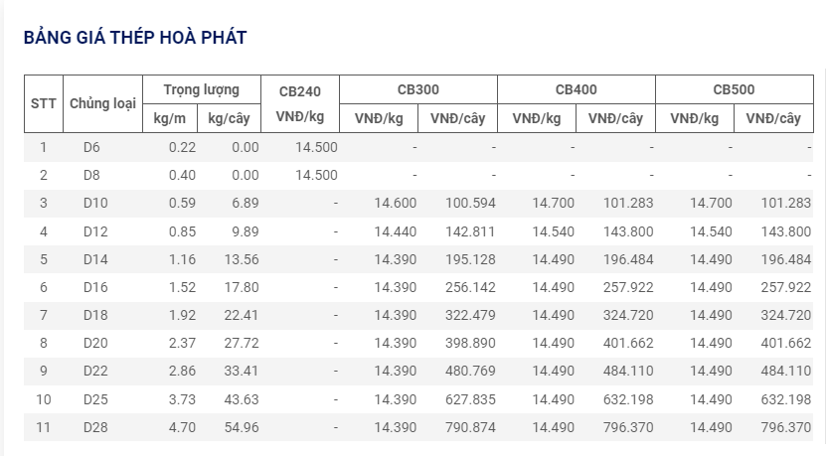
Task: Click the D8 price 14.500 cell
Action: click(x=316, y=175)
